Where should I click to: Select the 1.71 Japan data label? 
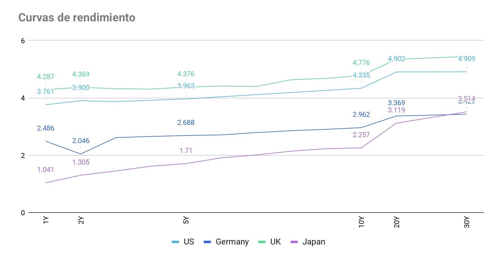(x=186, y=151)
